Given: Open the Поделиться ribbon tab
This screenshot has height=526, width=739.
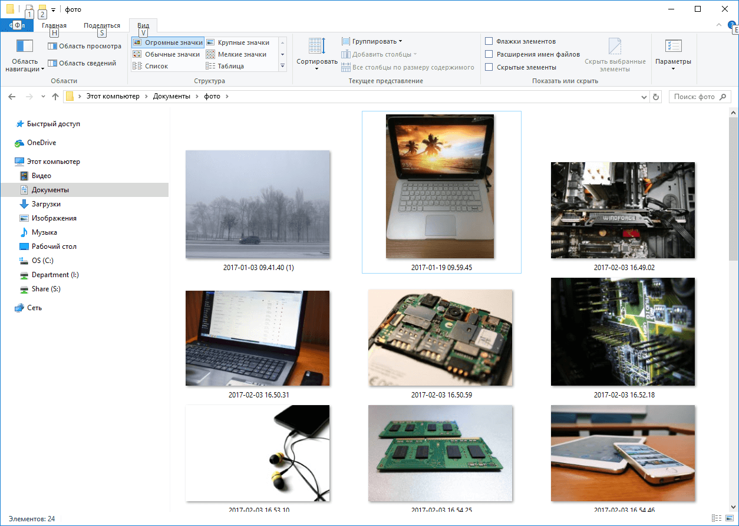Looking at the screenshot, I should [x=101, y=25].
